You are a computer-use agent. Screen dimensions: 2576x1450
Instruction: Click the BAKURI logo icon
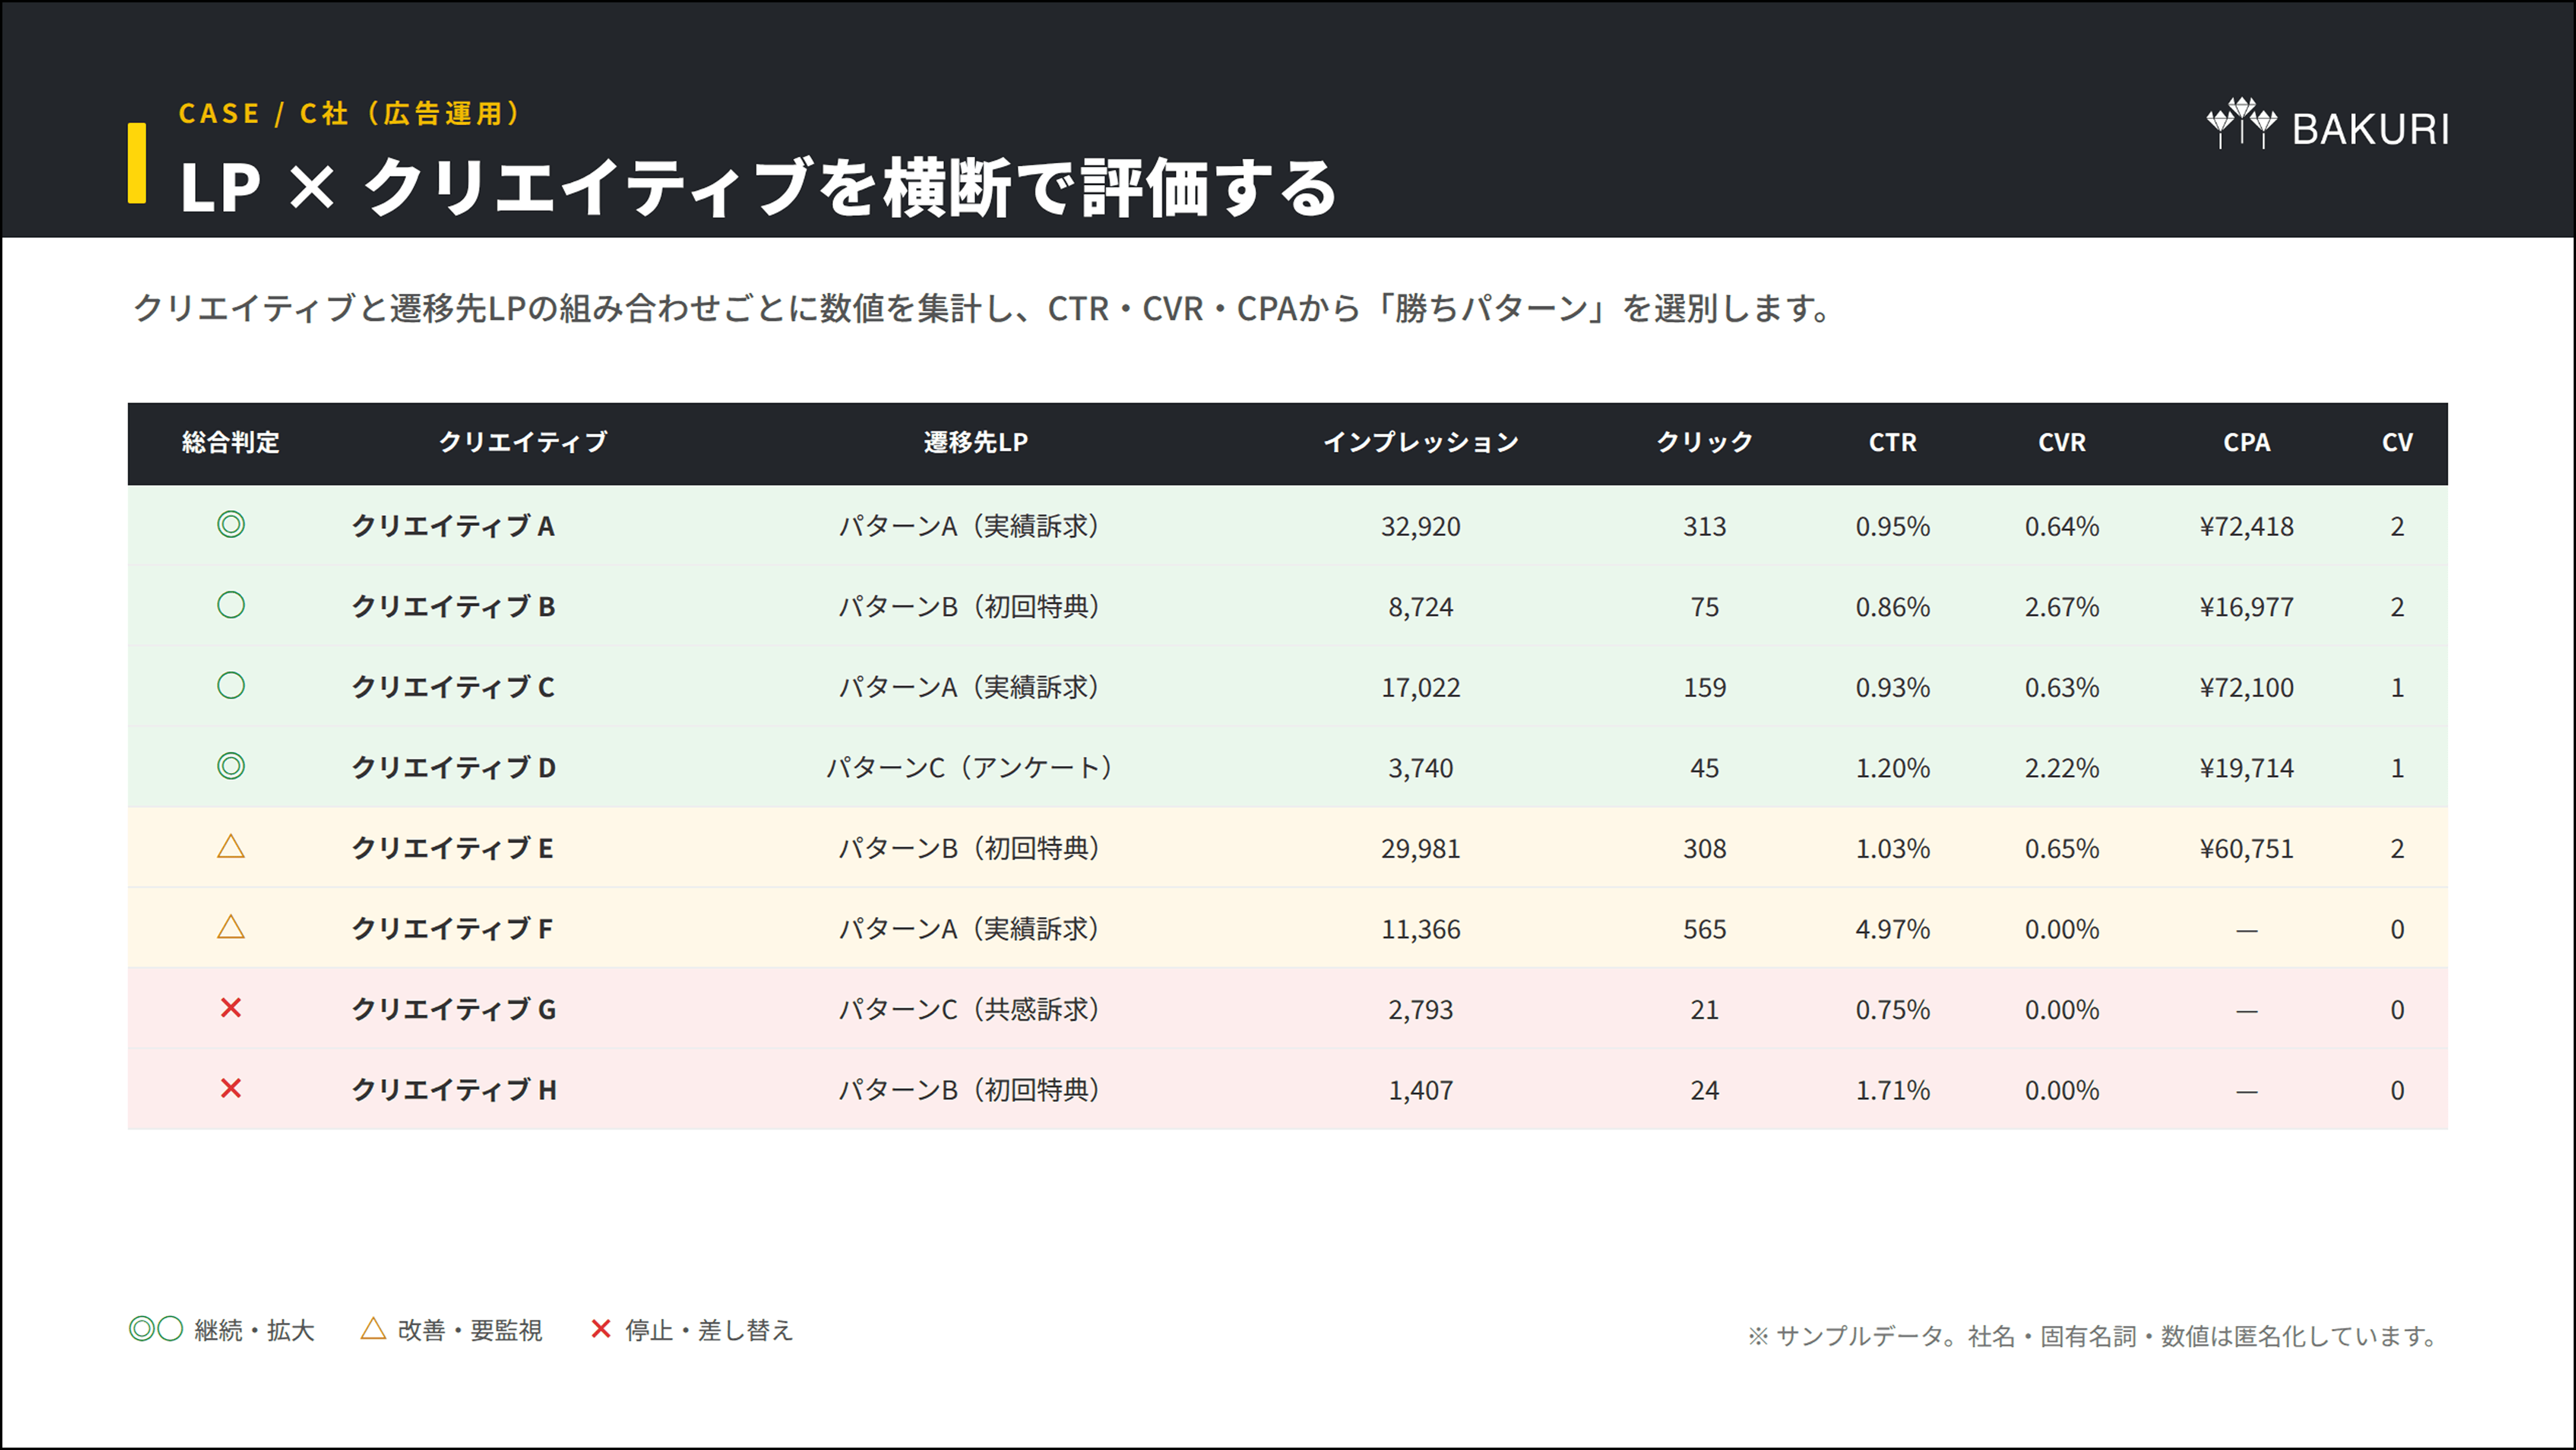click(x=2241, y=124)
